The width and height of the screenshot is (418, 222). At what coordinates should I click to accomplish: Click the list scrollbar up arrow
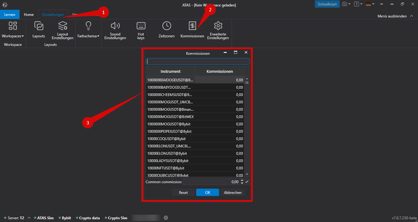click(247, 79)
